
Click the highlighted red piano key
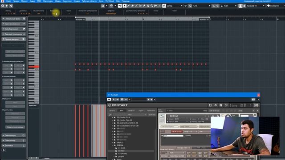(x=34, y=67)
